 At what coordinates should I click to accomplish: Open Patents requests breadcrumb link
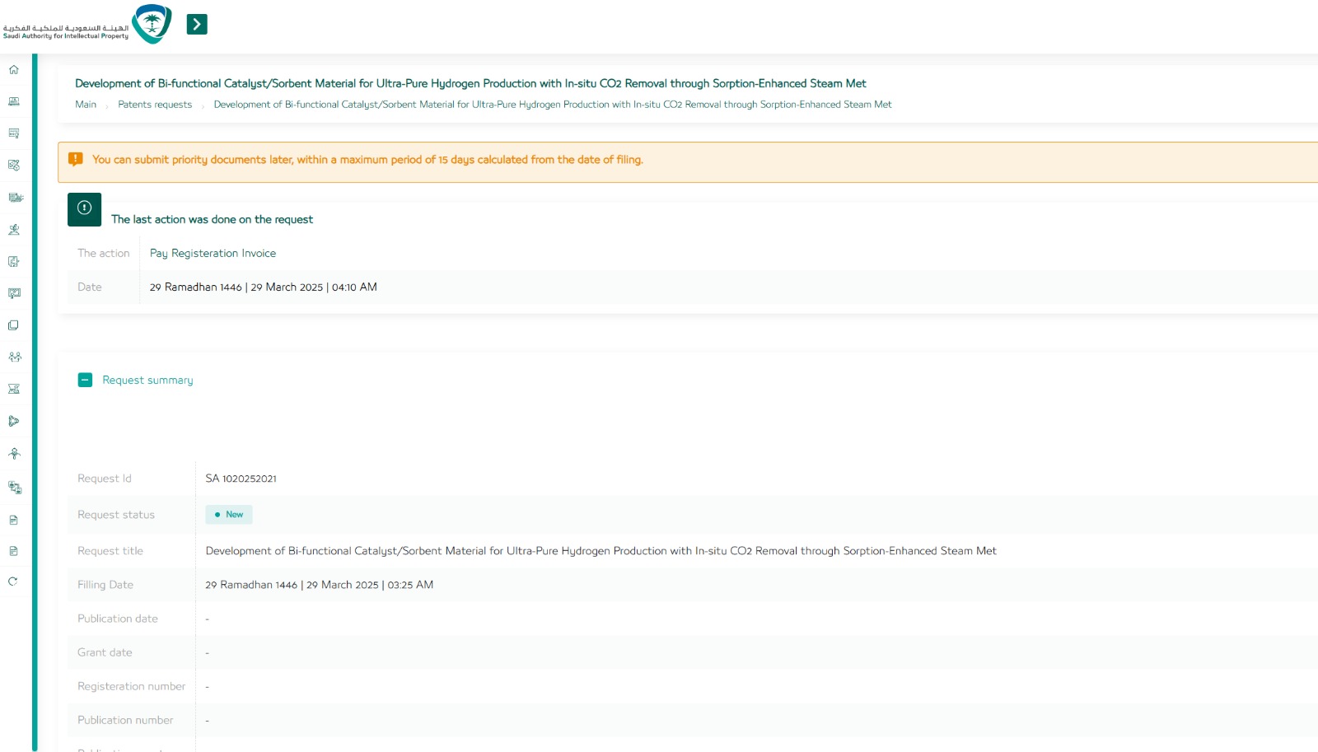coord(155,105)
